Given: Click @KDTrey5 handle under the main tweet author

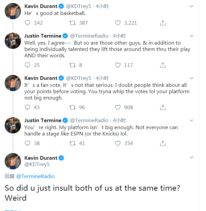Looking at the screenshot, I should pos(37,164).
